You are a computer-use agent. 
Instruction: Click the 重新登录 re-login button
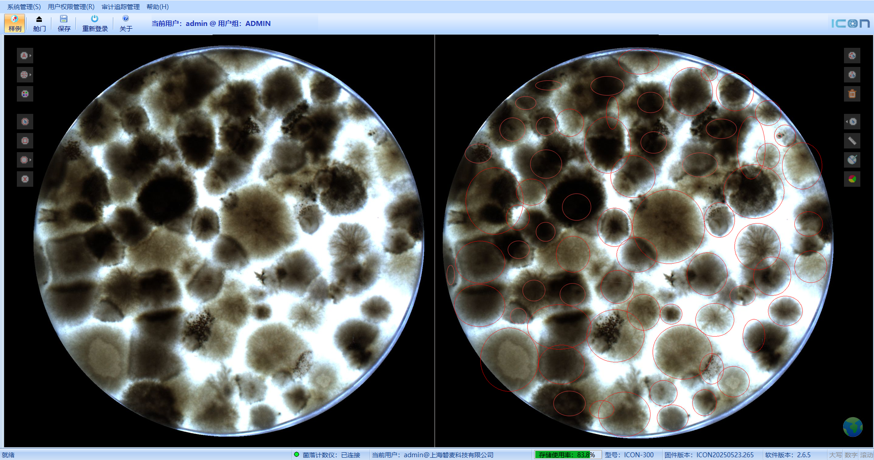pos(95,23)
